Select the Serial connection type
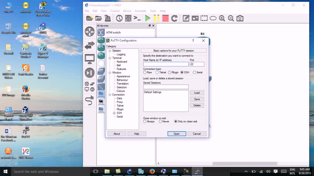Screen dimensions: 314x176 (x=195, y=73)
